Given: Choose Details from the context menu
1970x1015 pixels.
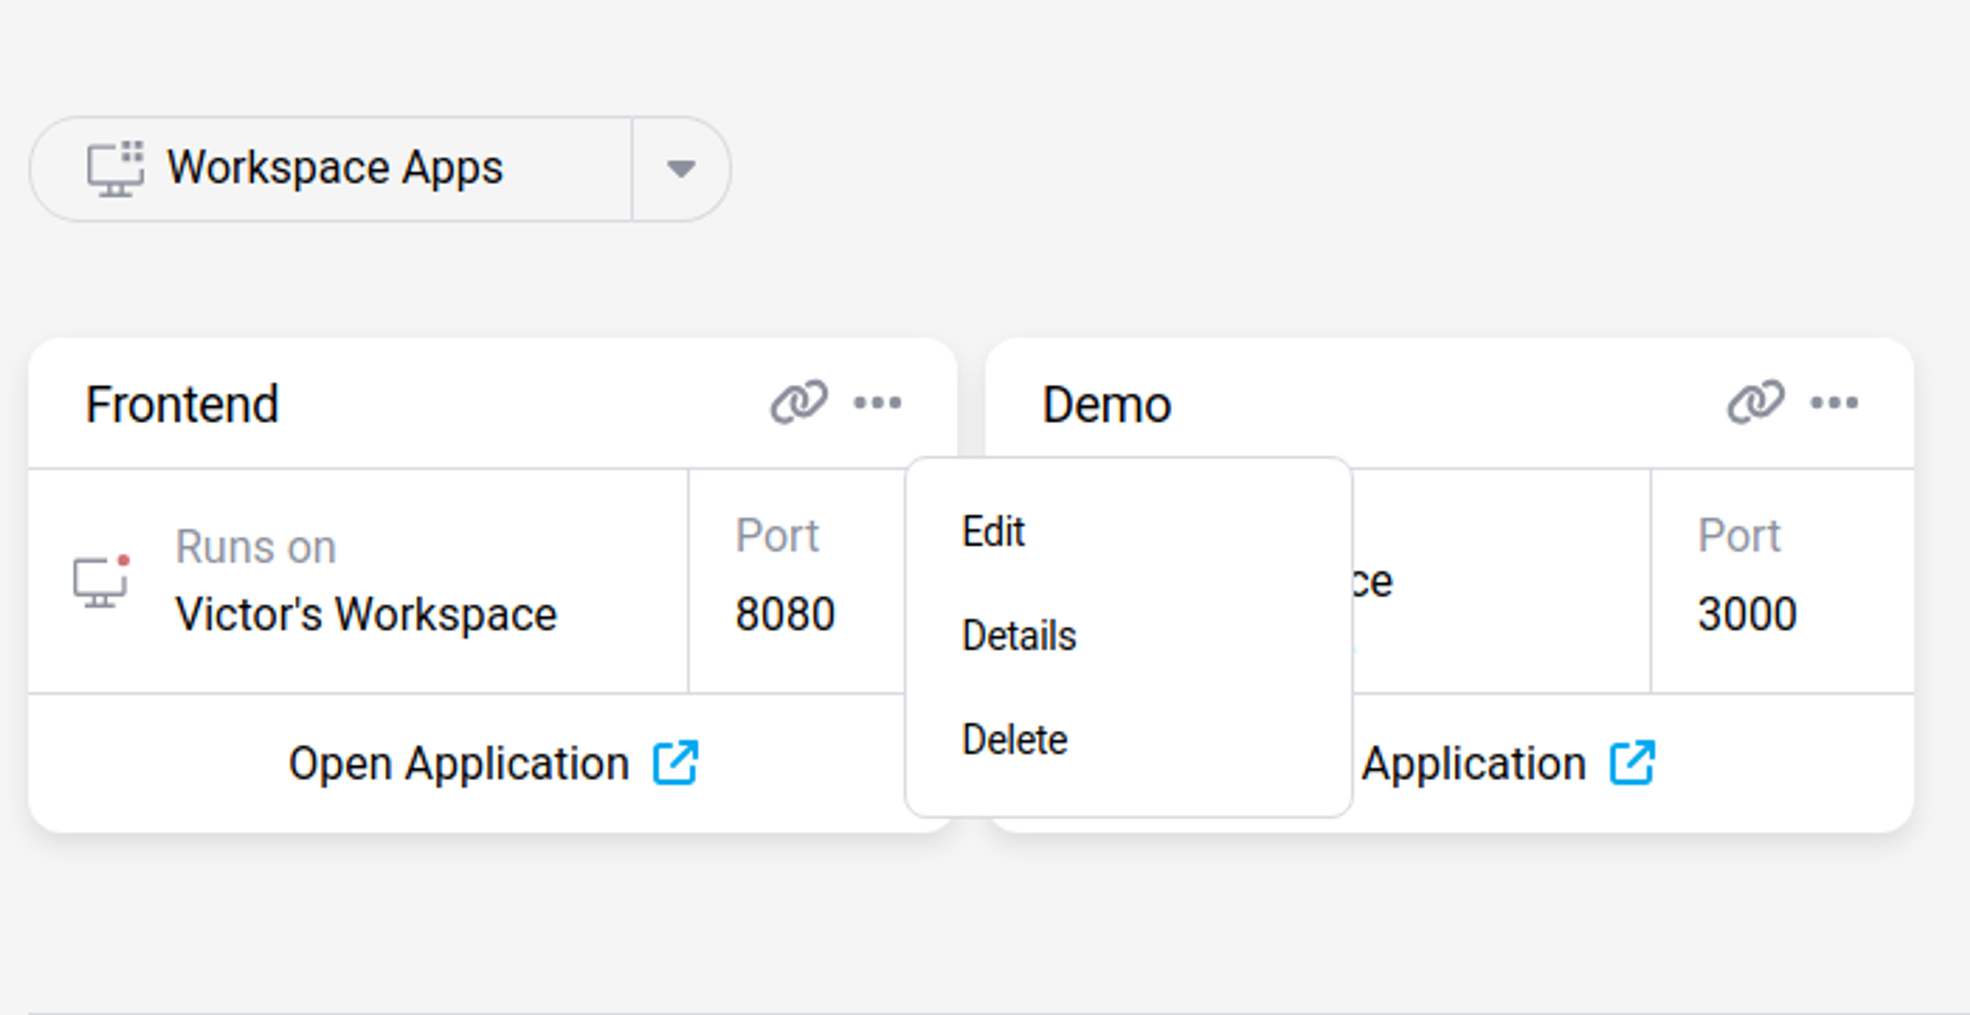Looking at the screenshot, I should coord(1019,635).
